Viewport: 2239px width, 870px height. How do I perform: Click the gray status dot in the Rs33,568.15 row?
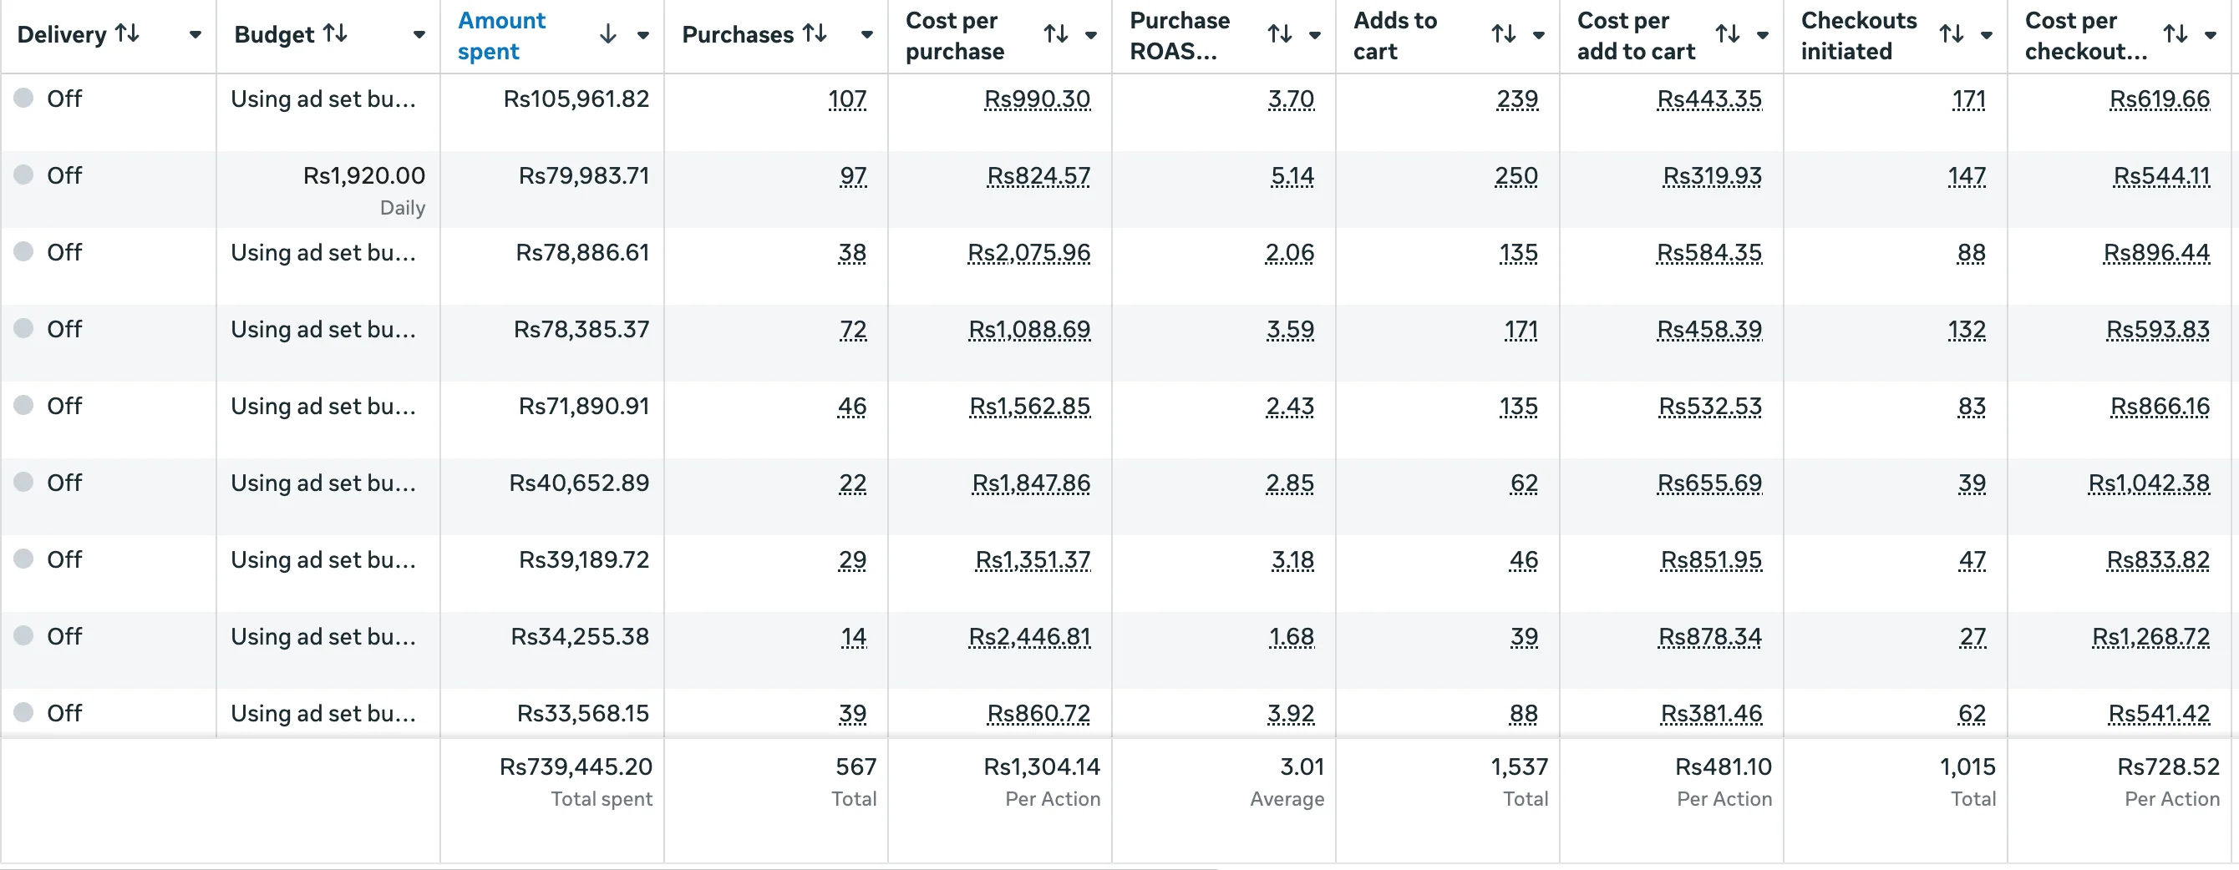[x=24, y=713]
